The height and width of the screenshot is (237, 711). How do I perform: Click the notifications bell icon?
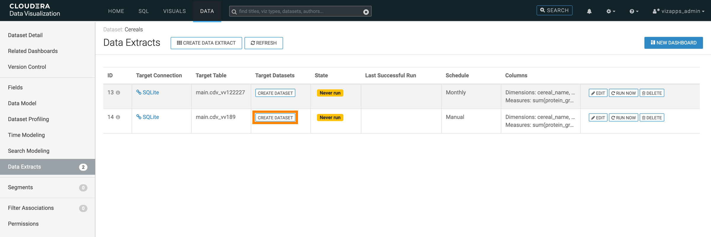[589, 11]
